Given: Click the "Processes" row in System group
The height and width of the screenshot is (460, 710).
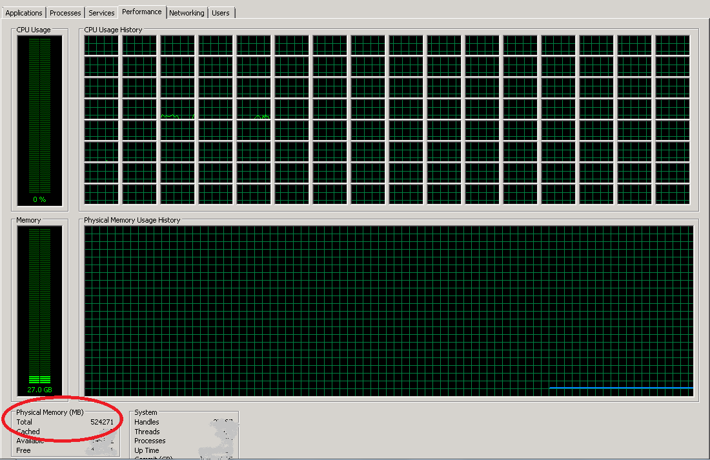Looking at the screenshot, I should pos(150,441).
